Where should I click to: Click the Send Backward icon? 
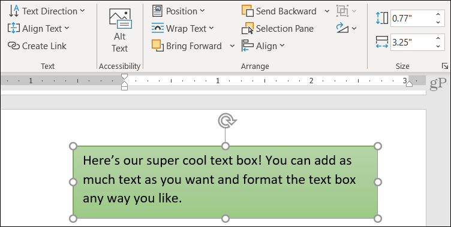248,11
